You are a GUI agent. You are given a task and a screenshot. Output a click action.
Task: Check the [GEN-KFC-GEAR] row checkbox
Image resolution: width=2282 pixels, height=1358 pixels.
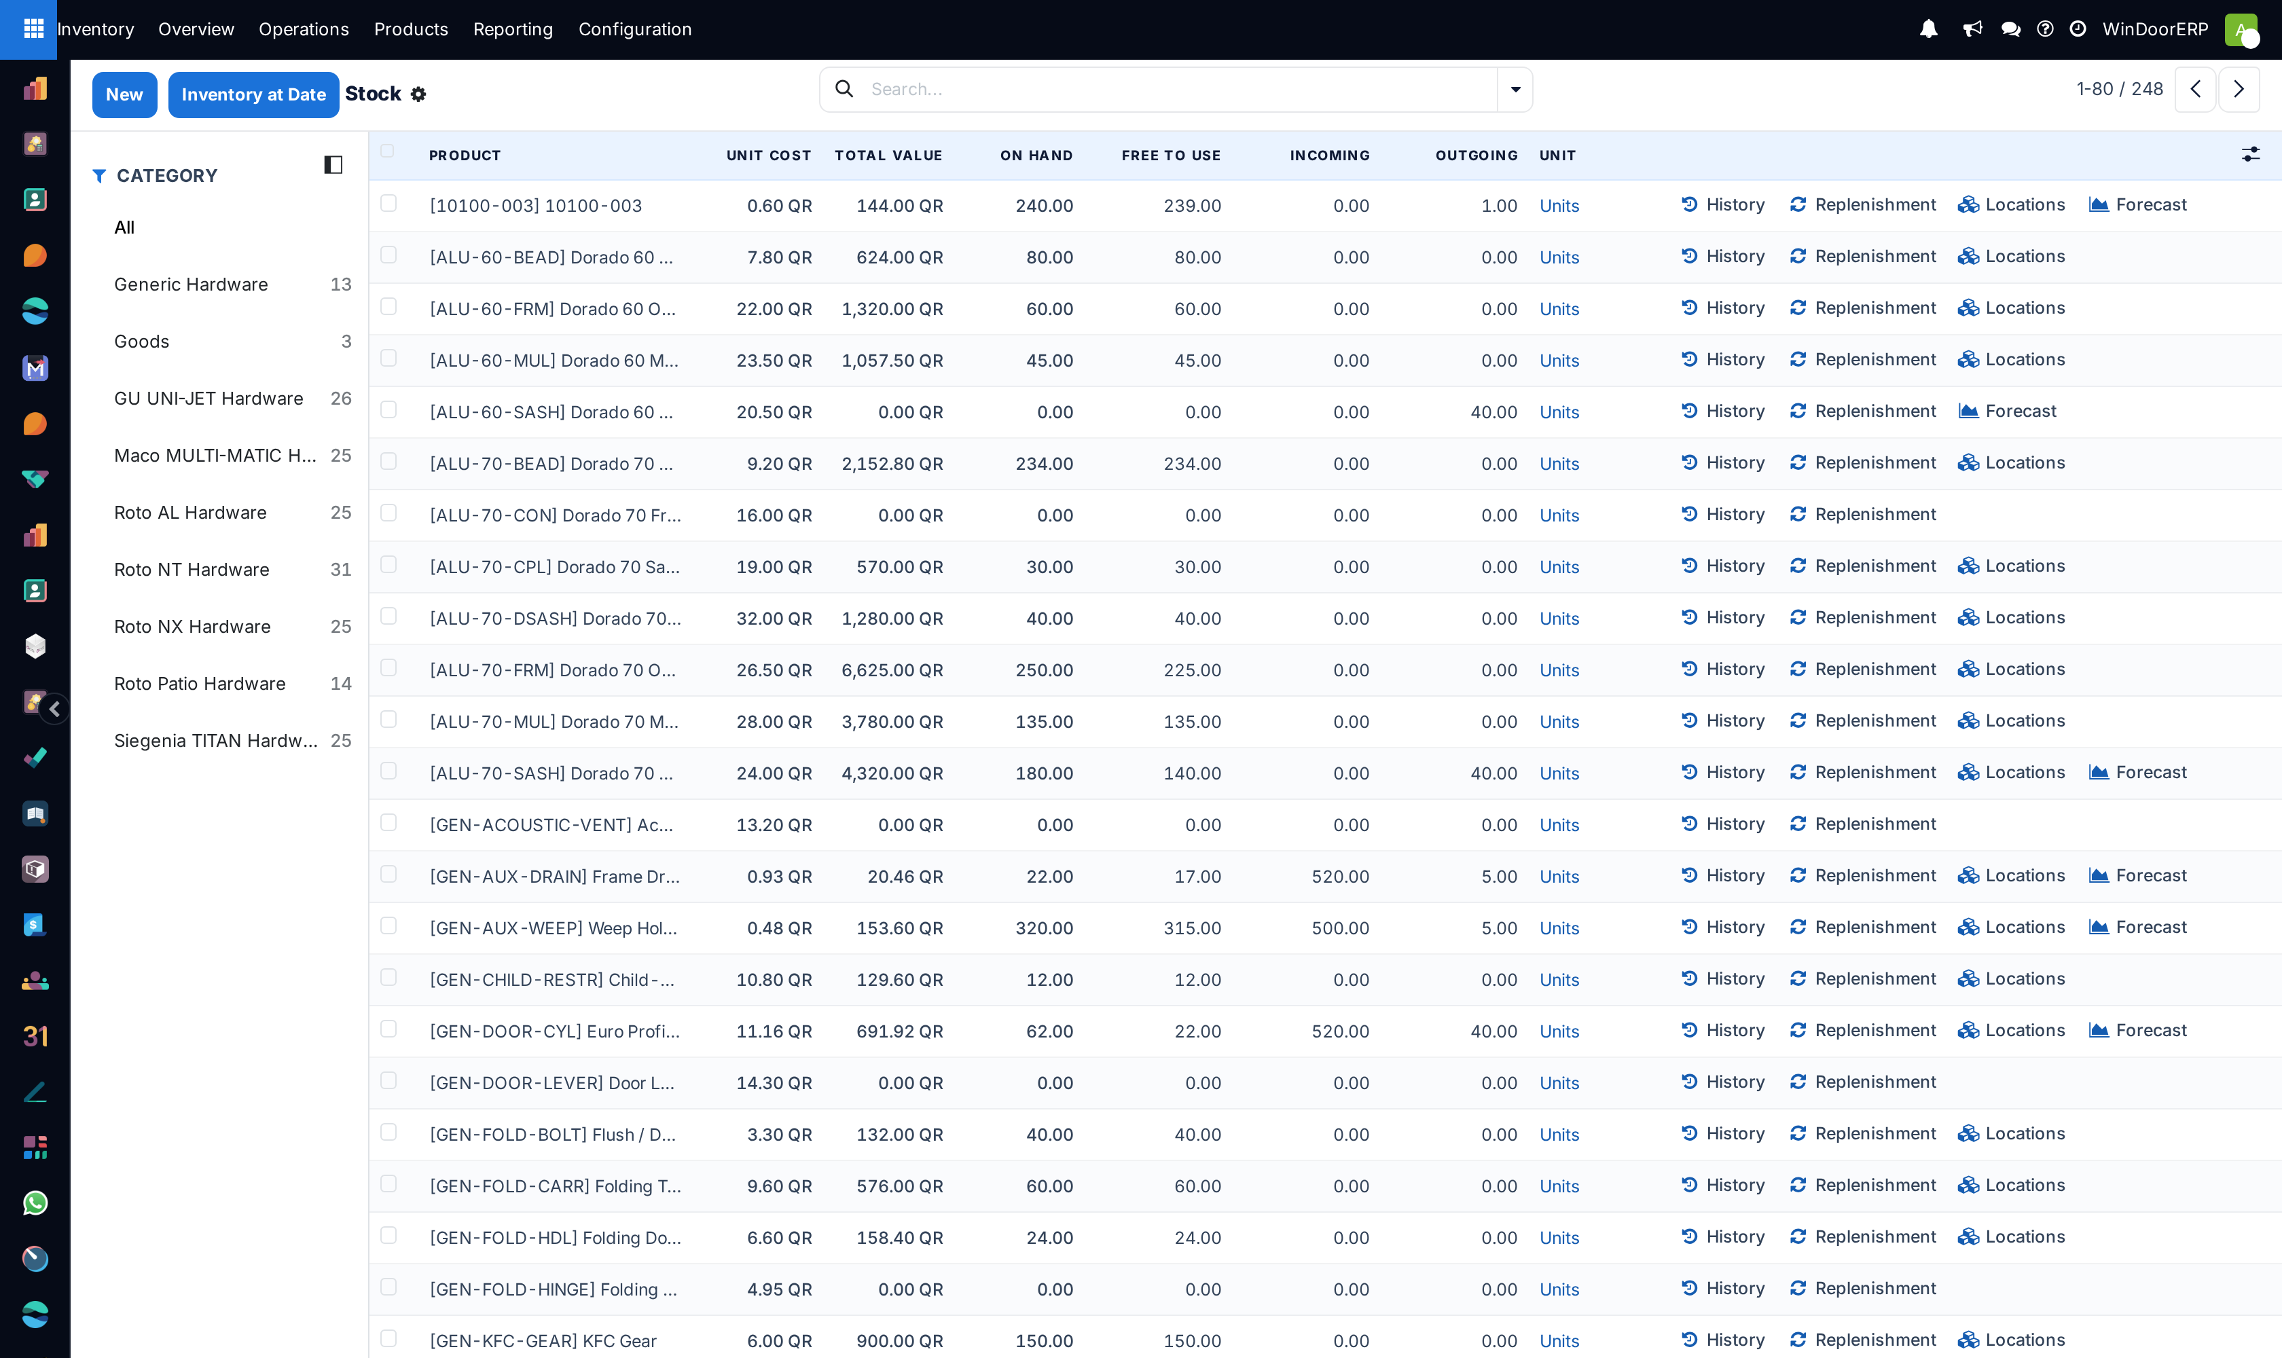[x=388, y=1338]
